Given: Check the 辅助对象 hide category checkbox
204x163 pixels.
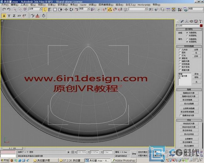Looking at the screenshot, I should coord(180,61).
